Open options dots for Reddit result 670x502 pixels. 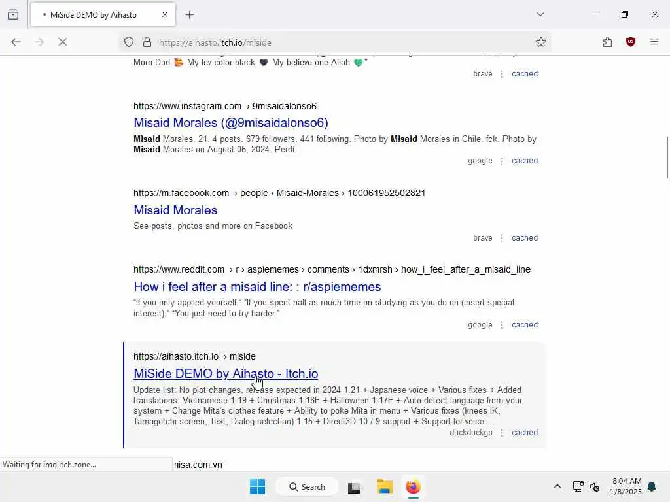502,325
